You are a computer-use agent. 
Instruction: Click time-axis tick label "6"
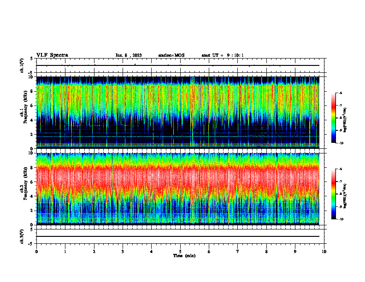tap(209, 252)
